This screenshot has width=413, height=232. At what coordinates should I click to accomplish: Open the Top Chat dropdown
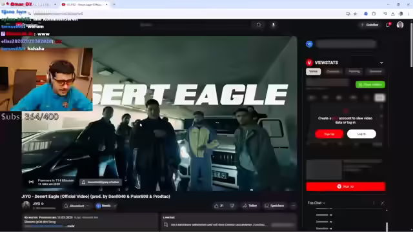[x=316, y=203]
